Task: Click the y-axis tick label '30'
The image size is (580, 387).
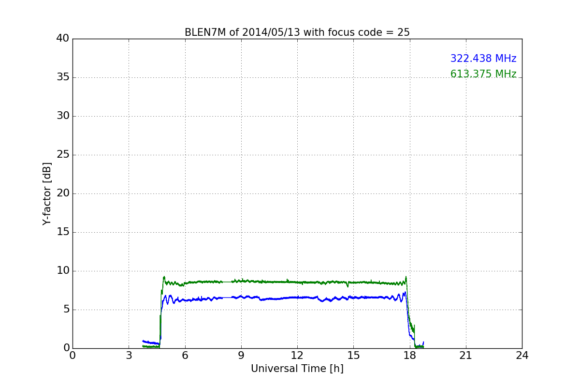Action: point(63,116)
